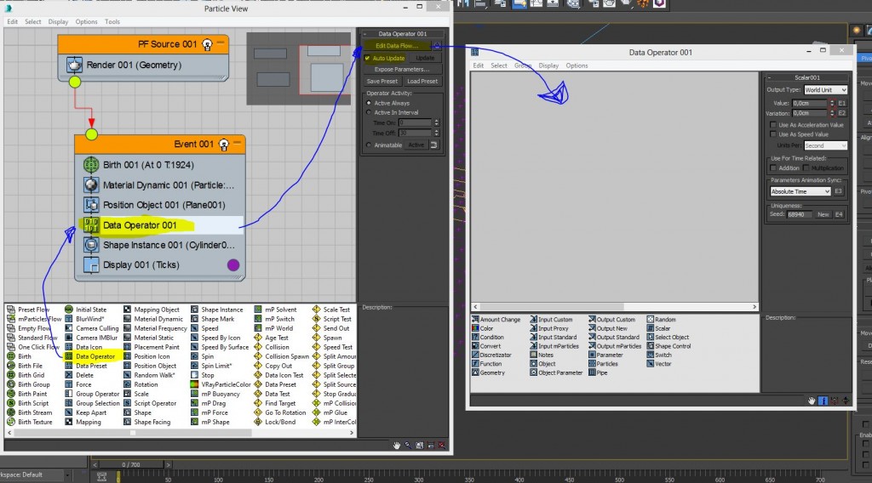The width and height of the screenshot is (872, 483).
Task: Click the Pan hand tool in Particle View
Action: click(x=397, y=445)
